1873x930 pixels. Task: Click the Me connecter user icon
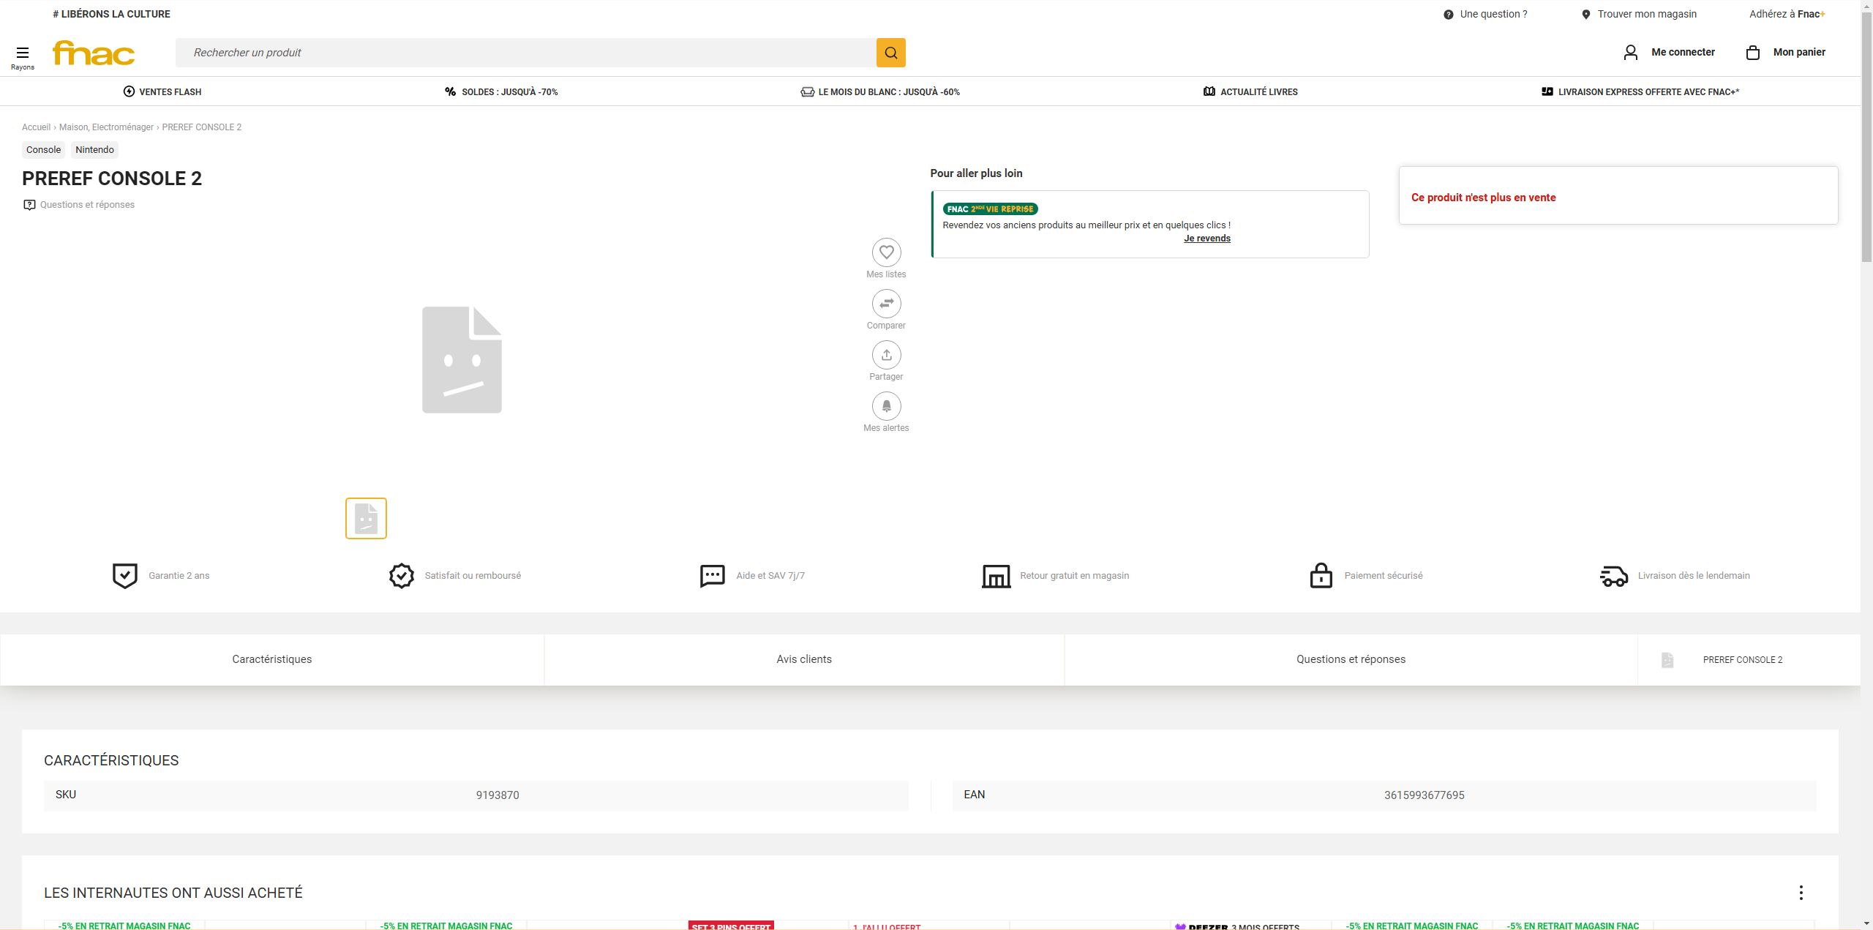(1631, 52)
